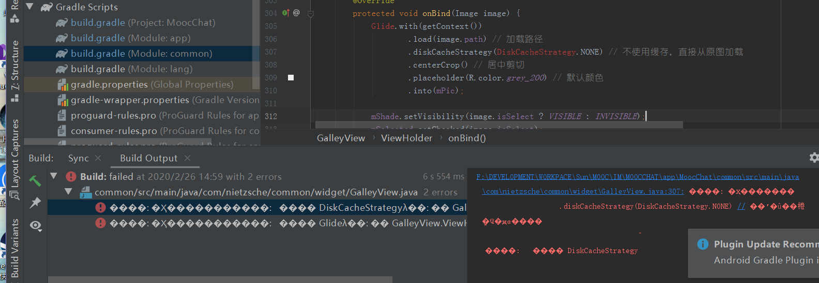Open build.gradle (Module: app)

(x=130, y=38)
